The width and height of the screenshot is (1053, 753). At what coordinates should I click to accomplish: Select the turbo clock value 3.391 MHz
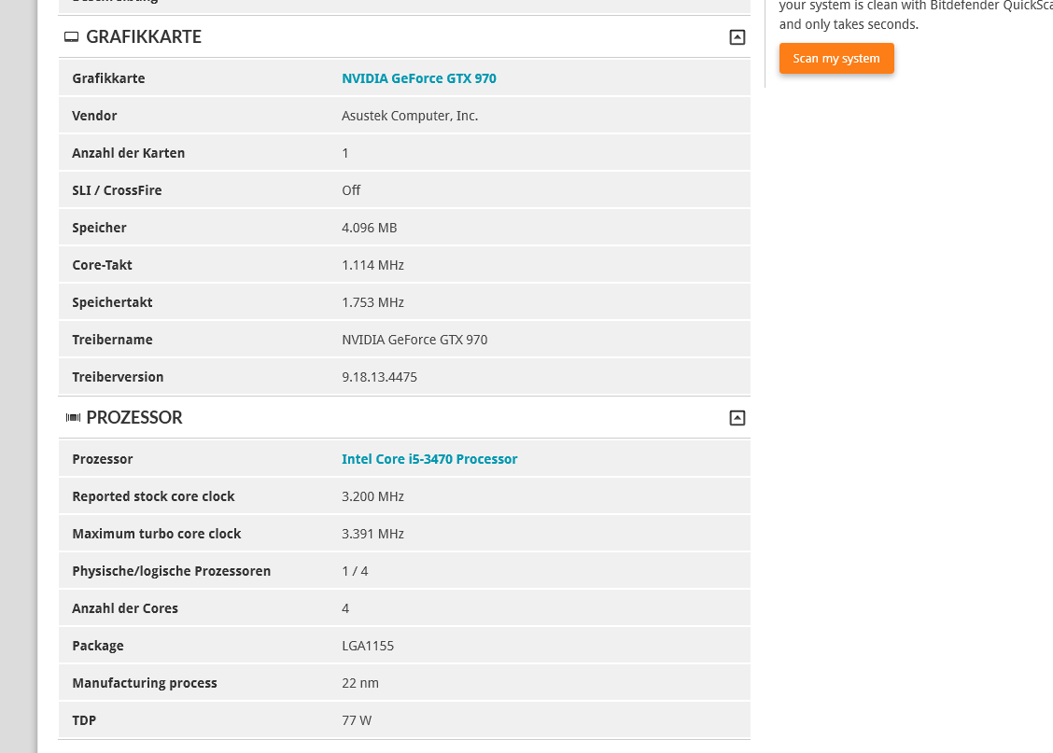[372, 535]
